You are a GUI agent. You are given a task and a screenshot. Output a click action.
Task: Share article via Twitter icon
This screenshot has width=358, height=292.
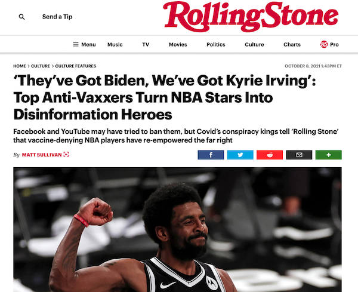240,155
